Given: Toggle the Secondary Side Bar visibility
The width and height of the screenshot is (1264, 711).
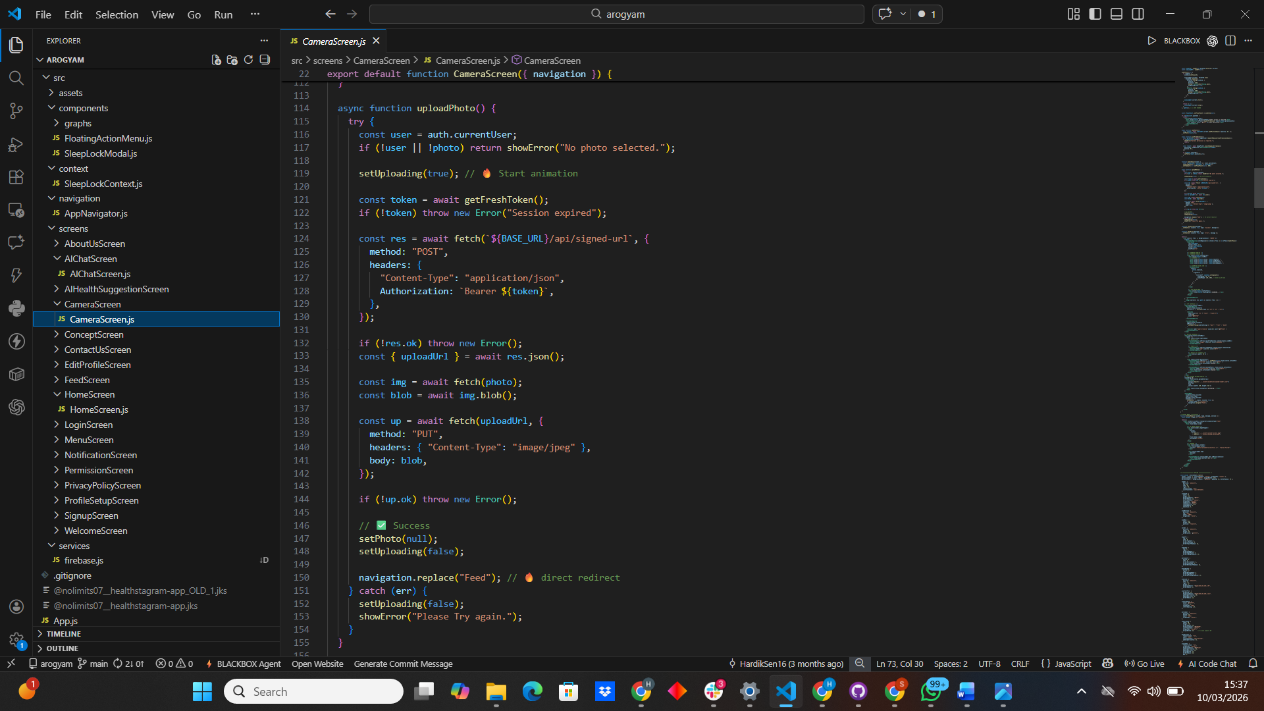Looking at the screenshot, I should coord(1138,14).
